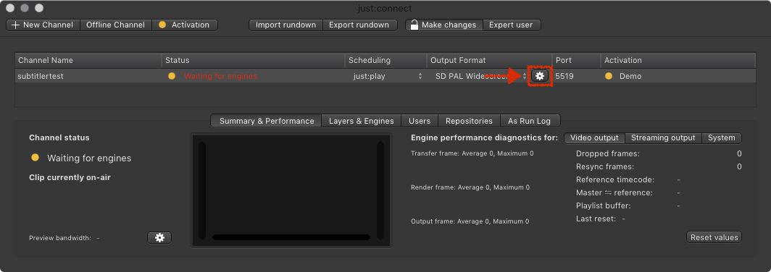Click the Master reference label
The width and height of the screenshot is (771, 272).
614,193
